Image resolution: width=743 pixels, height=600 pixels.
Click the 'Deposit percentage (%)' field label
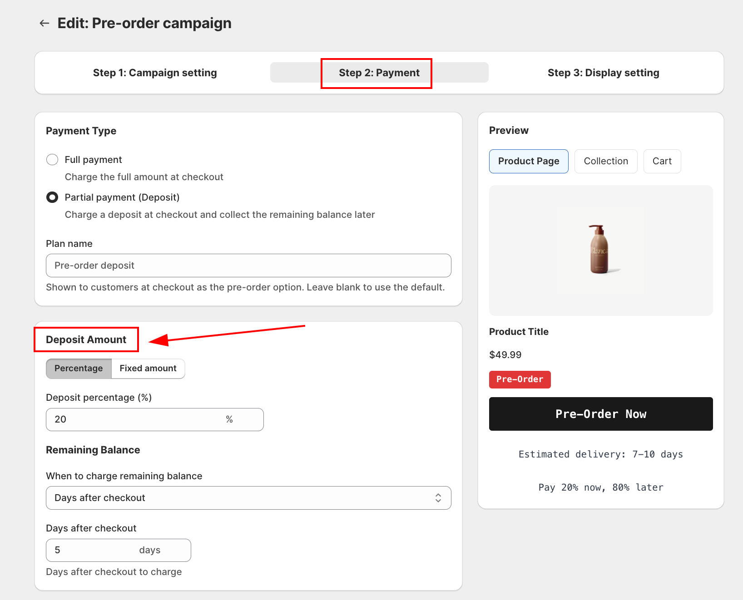pyautogui.click(x=99, y=398)
